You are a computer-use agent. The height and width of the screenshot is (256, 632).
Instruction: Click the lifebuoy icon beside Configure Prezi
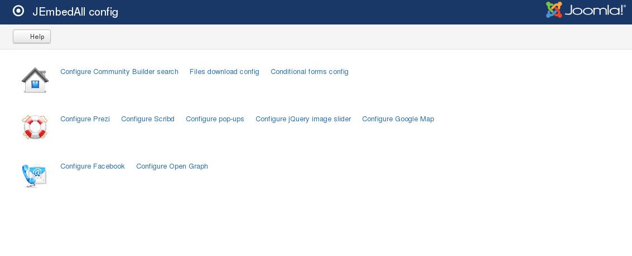(35, 127)
